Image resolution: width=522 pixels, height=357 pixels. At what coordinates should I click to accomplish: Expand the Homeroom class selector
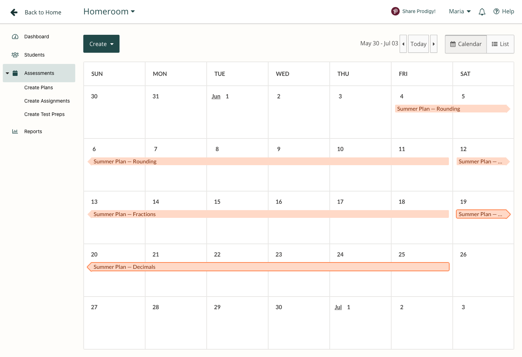tap(133, 11)
